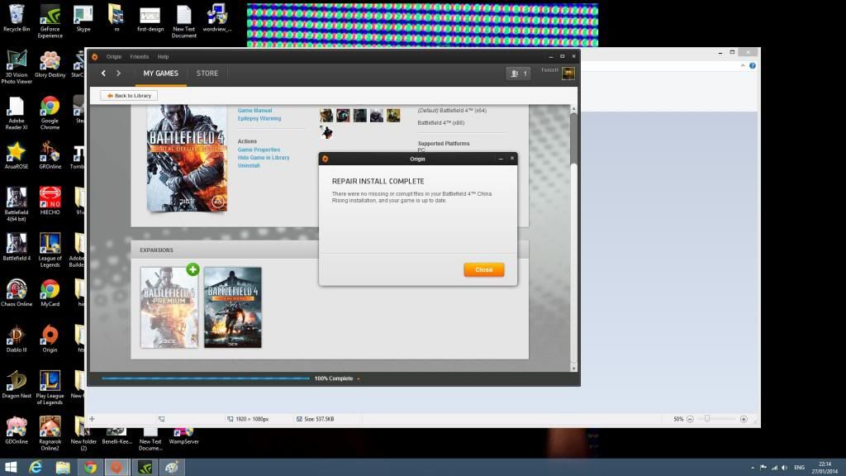
Task: Click the "Size: 537.5KB" status bar entry
Action: pyautogui.click(x=315, y=419)
